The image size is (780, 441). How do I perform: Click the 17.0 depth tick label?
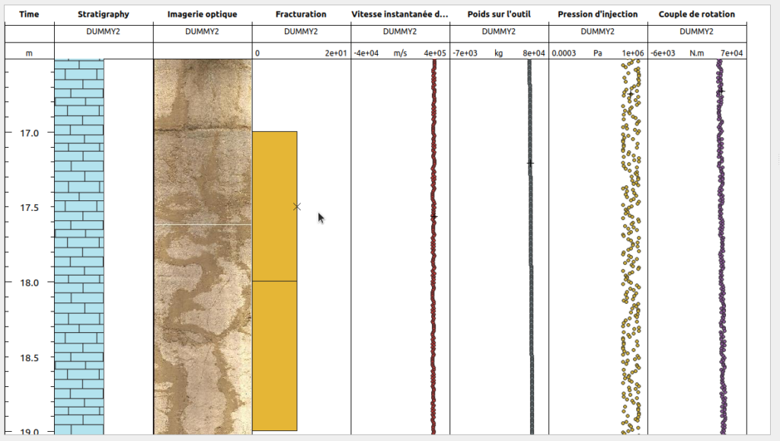point(30,133)
